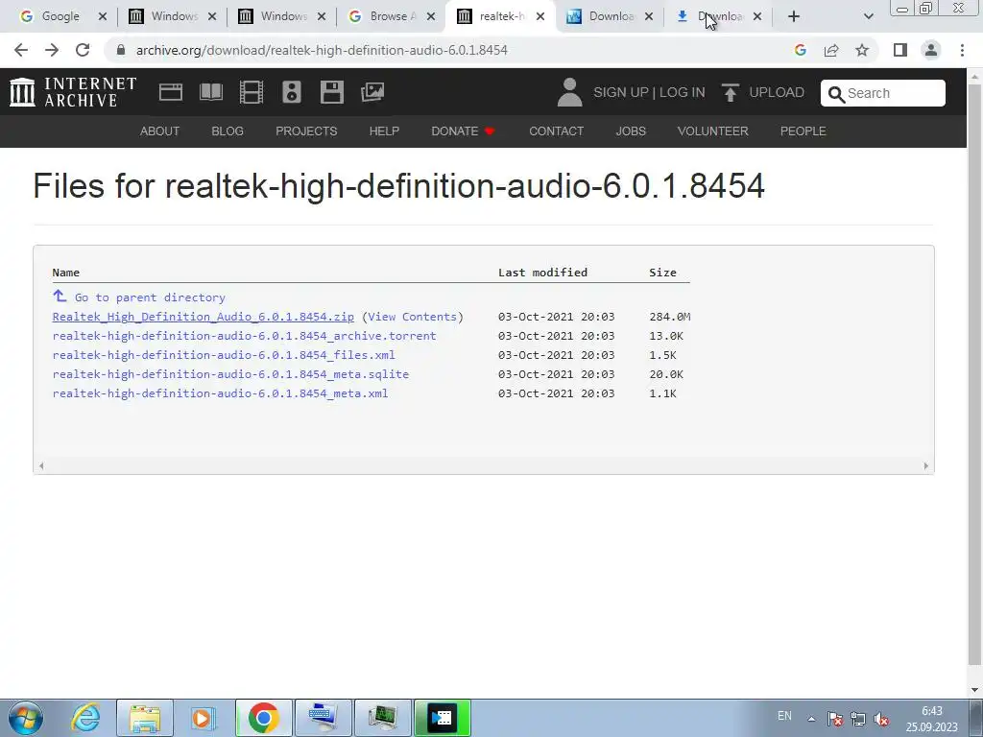Viewport: 983px width, 737px height.
Task: Click the user avatar icon
Action: click(569, 92)
